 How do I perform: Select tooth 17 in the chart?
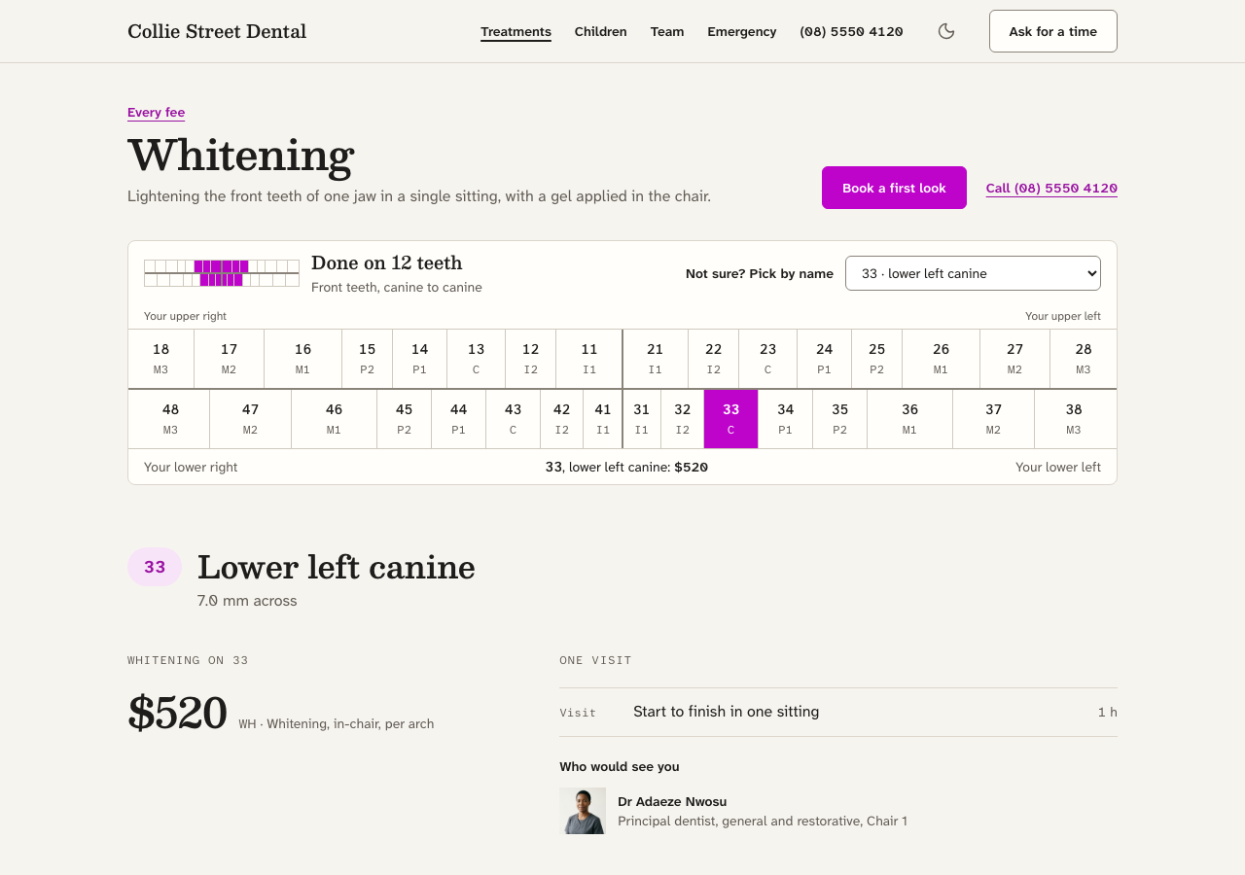click(x=230, y=359)
